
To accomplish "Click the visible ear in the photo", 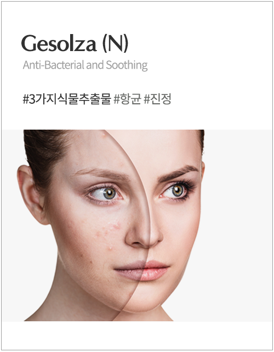I will point(30,194).
